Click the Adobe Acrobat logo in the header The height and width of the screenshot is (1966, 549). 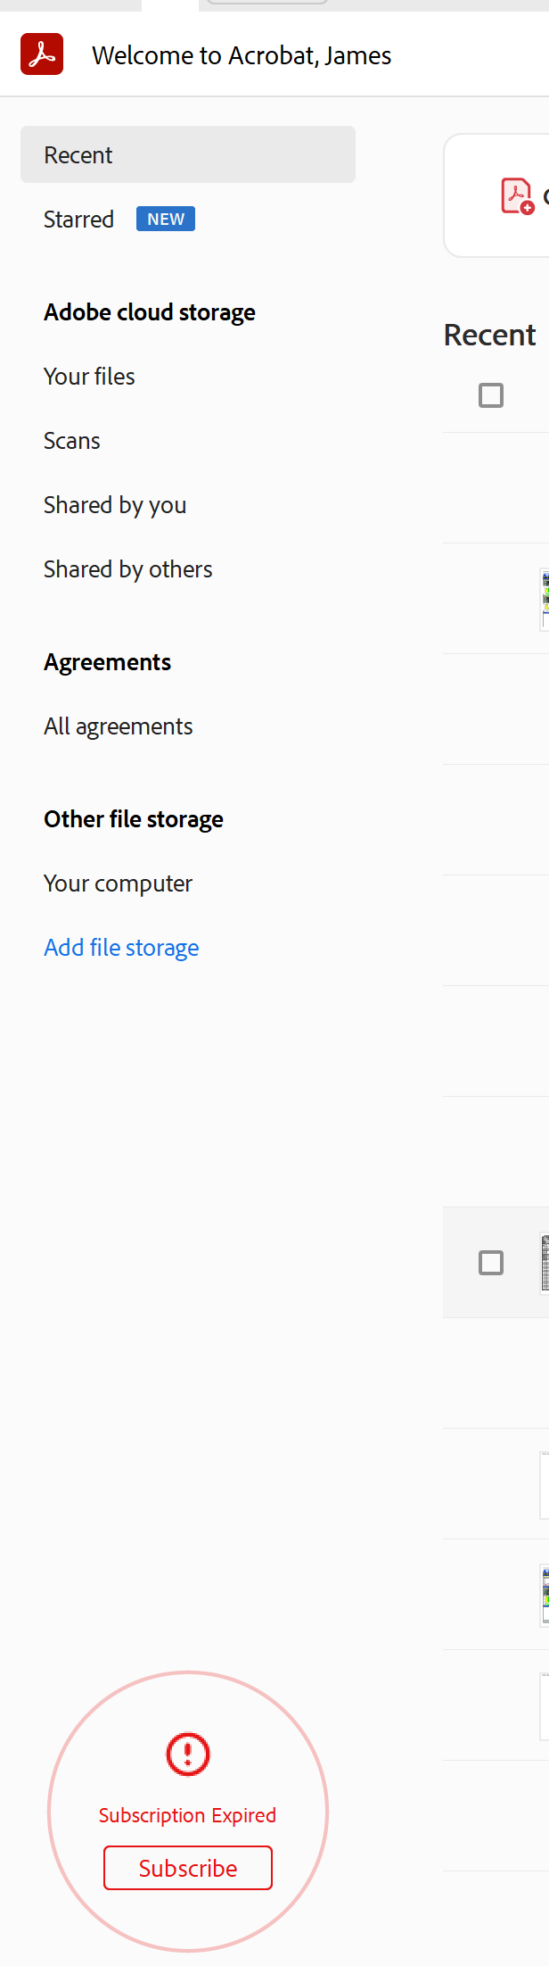click(x=41, y=54)
